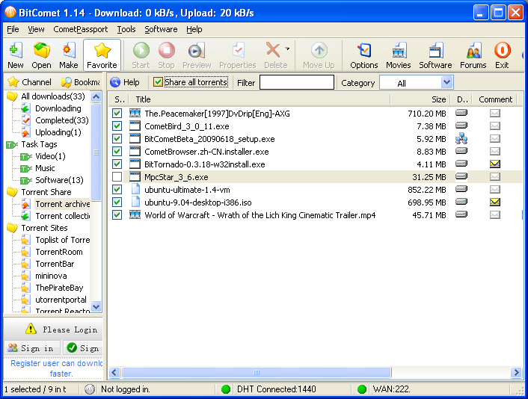Check the MpcStar_3_6.exe share checkbox
The image size is (528, 399).
[117, 177]
